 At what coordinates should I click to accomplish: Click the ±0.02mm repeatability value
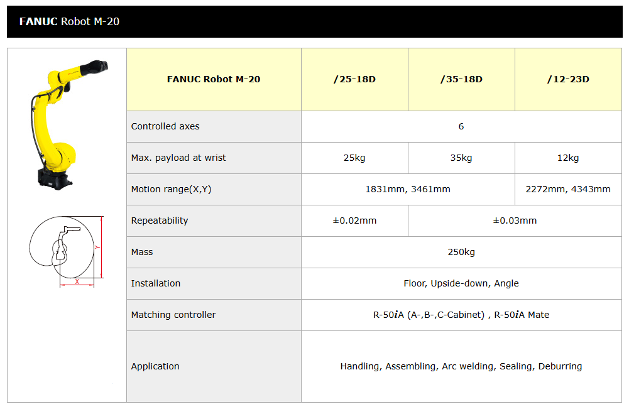(354, 221)
